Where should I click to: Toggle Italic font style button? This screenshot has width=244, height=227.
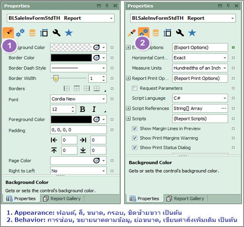[x=94, y=109]
